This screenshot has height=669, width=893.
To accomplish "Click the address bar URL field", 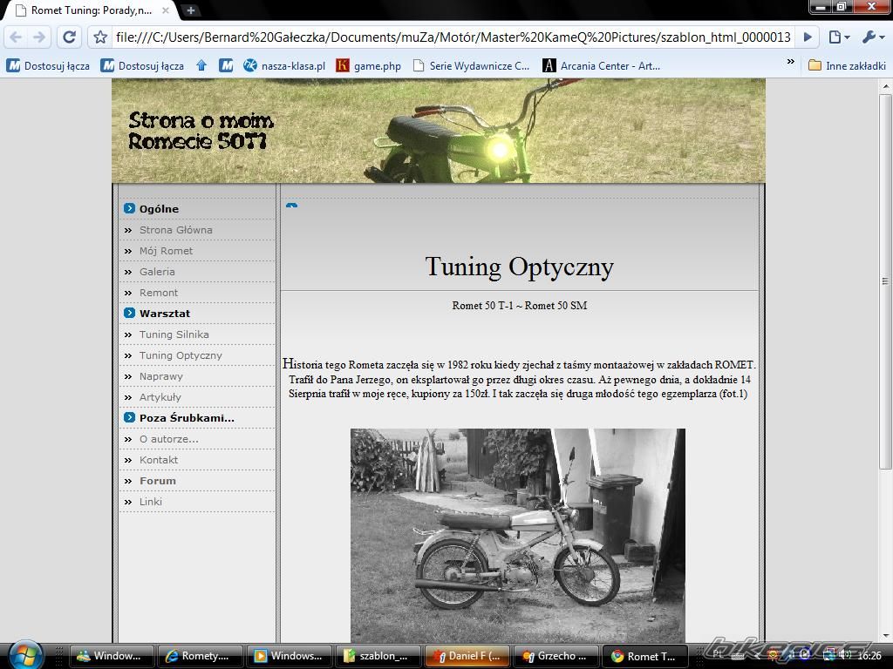I will click(x=453, y=37).
